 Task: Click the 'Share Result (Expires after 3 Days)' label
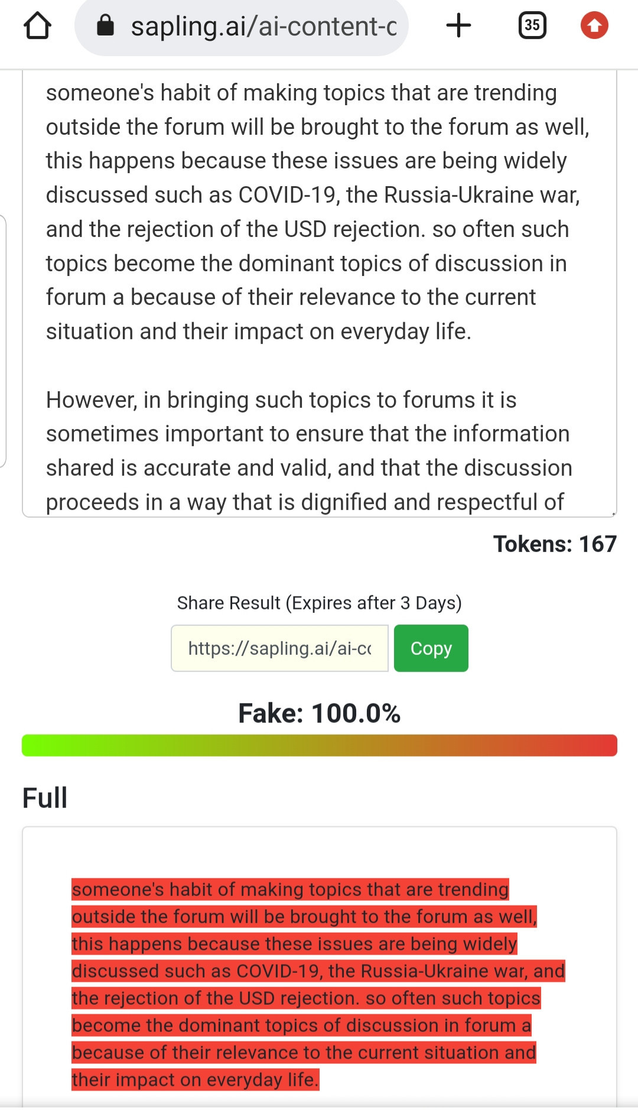click(x=320, y=603)
